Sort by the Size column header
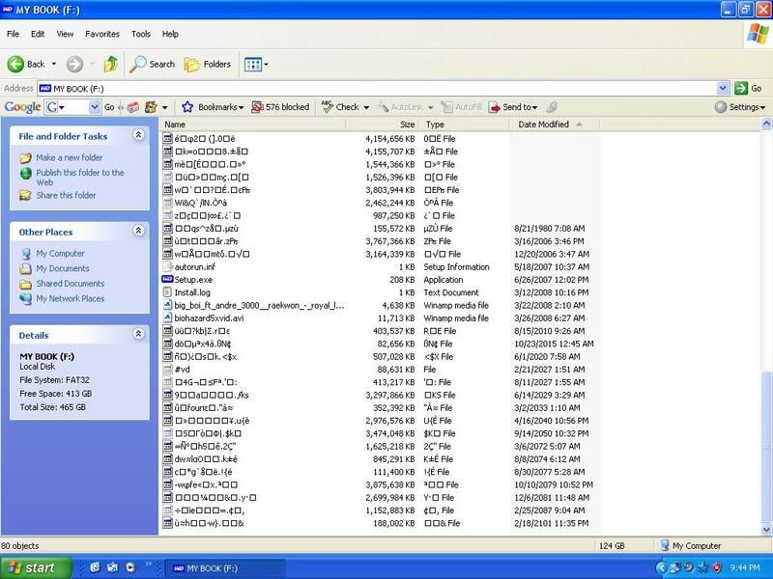 pos(383,124)
